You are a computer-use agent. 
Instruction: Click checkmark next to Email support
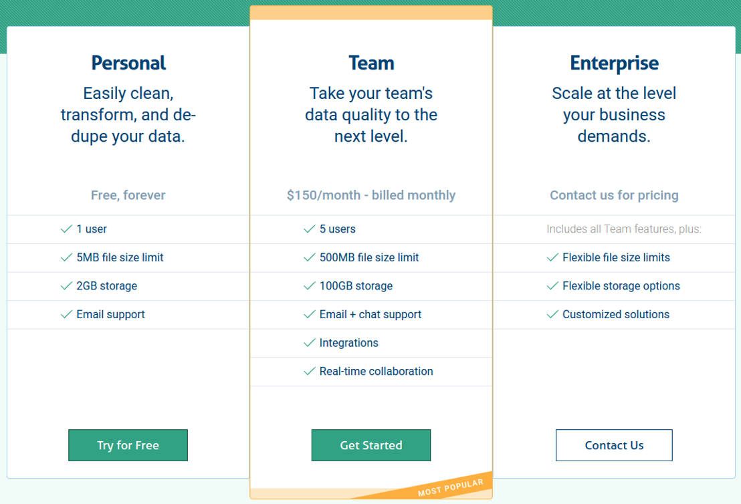tap(66, 314)
